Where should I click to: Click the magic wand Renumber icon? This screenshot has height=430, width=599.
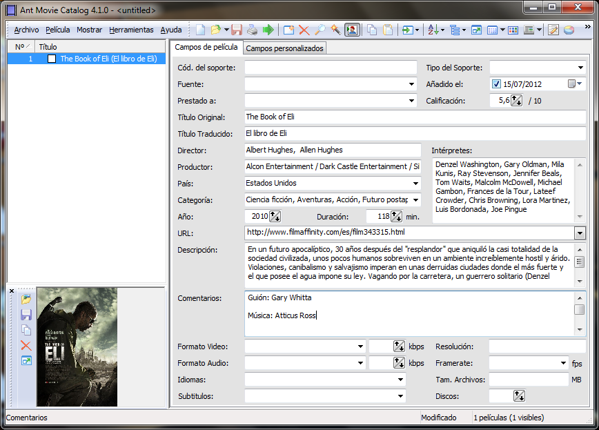pos(335,30)
